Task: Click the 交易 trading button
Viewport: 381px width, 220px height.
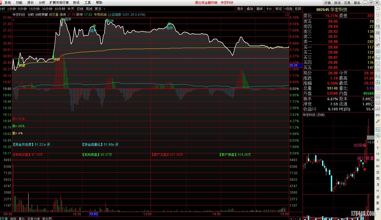Action: pyautogui.click(x=347, y=3)
